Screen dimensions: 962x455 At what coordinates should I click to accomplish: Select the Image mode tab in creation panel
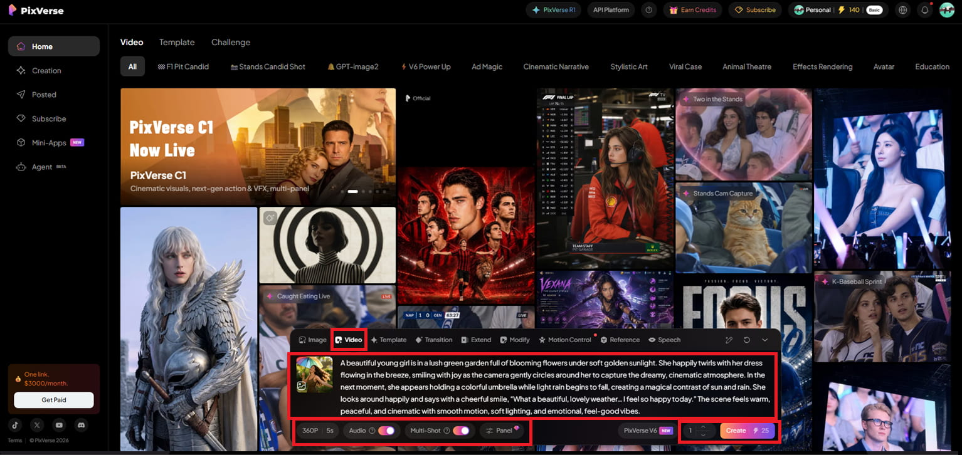click(x=312, y=340)
